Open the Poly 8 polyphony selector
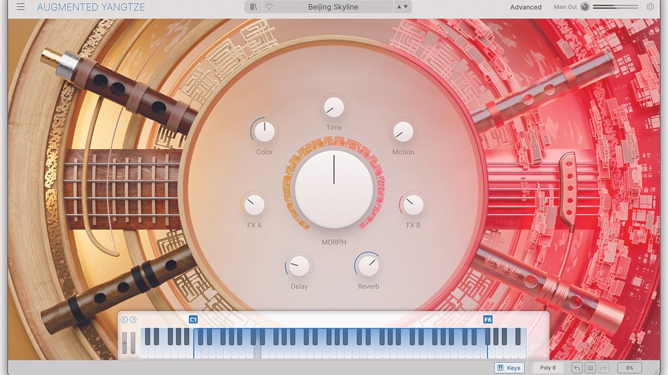This screenshot has height=375, width=668. coord(548,368)
